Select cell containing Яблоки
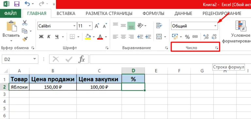The width and height of the screenshot is (251, 119). pyautogui.click(x=19, y=87)
